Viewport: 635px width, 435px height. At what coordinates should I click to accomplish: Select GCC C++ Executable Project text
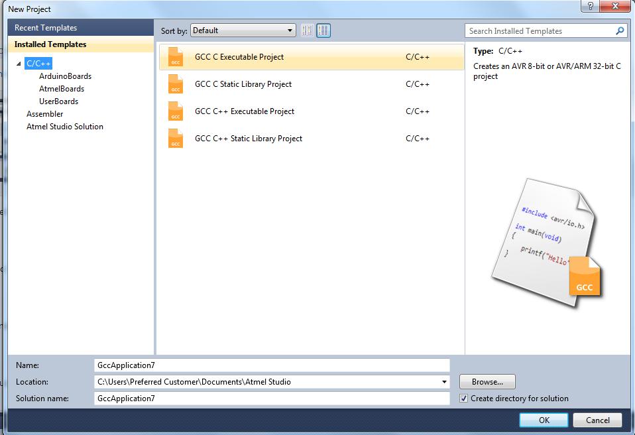[x=245, y=111]
